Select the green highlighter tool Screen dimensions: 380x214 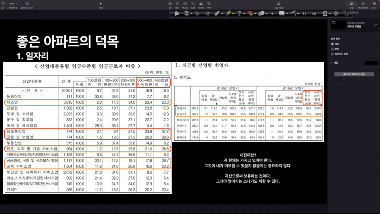(228, 13)
